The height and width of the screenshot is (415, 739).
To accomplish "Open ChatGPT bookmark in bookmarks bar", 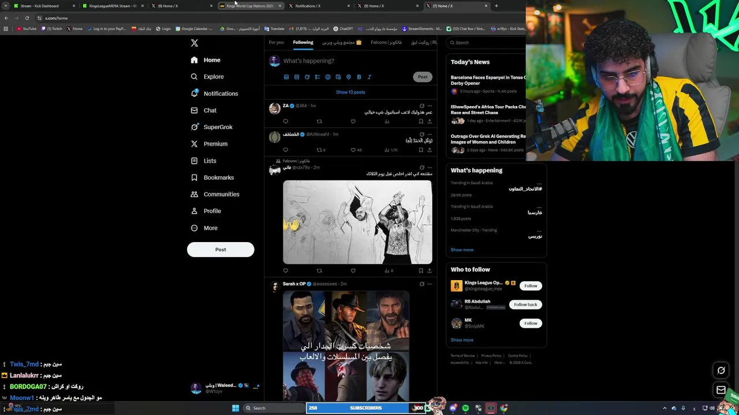I will [344, 29].
